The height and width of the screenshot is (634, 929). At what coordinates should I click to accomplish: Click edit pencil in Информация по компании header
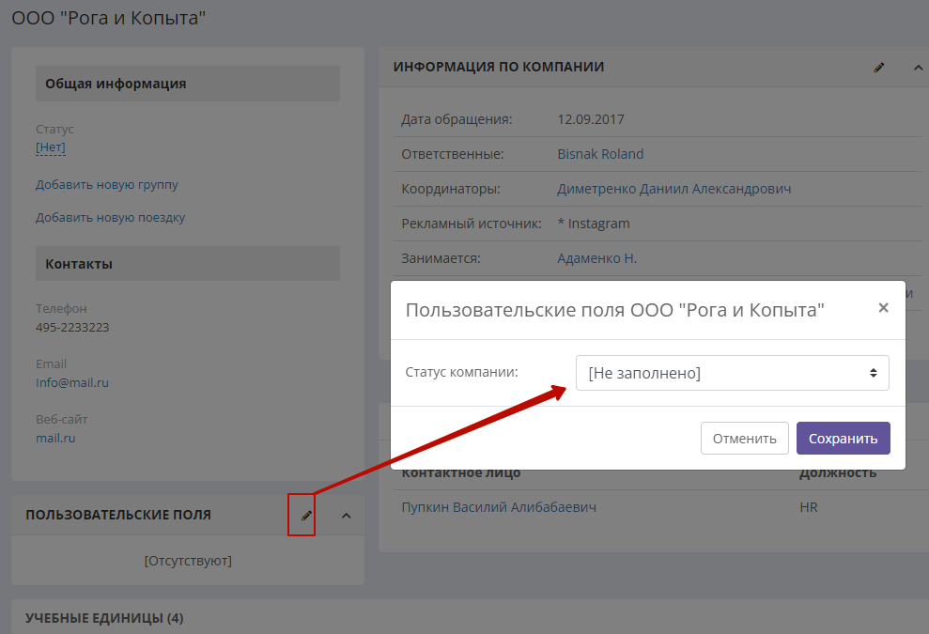pos(879,68)
